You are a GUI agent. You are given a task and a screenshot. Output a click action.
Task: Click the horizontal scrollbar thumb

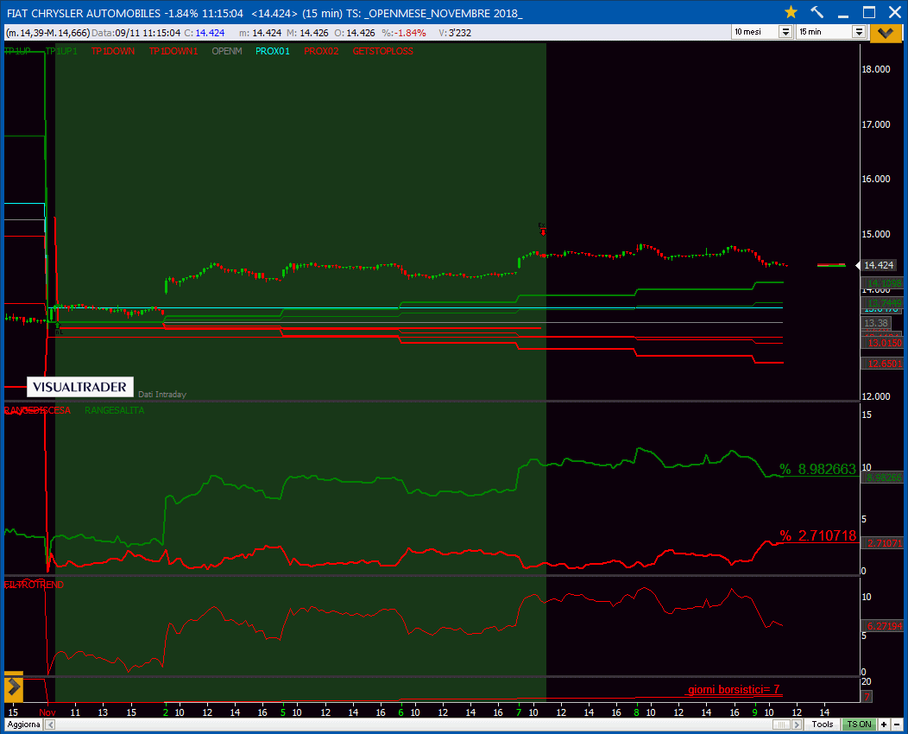[781, 725]
